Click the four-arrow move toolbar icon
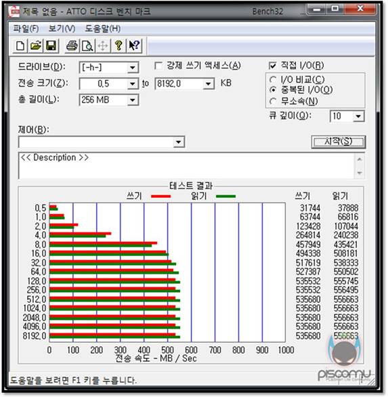This screenshot has width=388, height=397. [x=103, y=46]
